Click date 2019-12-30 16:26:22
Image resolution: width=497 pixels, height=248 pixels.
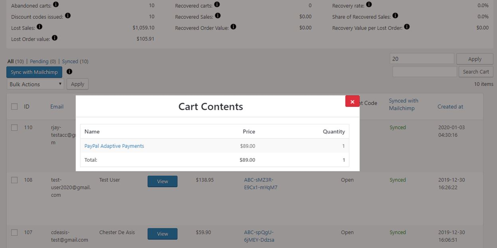452,184
